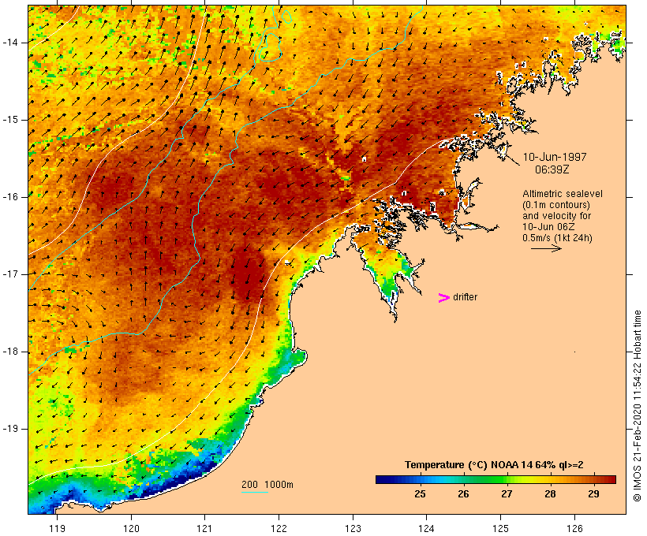Click the latitude axis label '-18'
The width and height of the screenshot is (647, 536).
(10, 352)
